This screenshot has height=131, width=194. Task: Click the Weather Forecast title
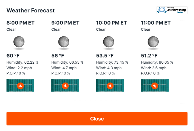(31, 11)
